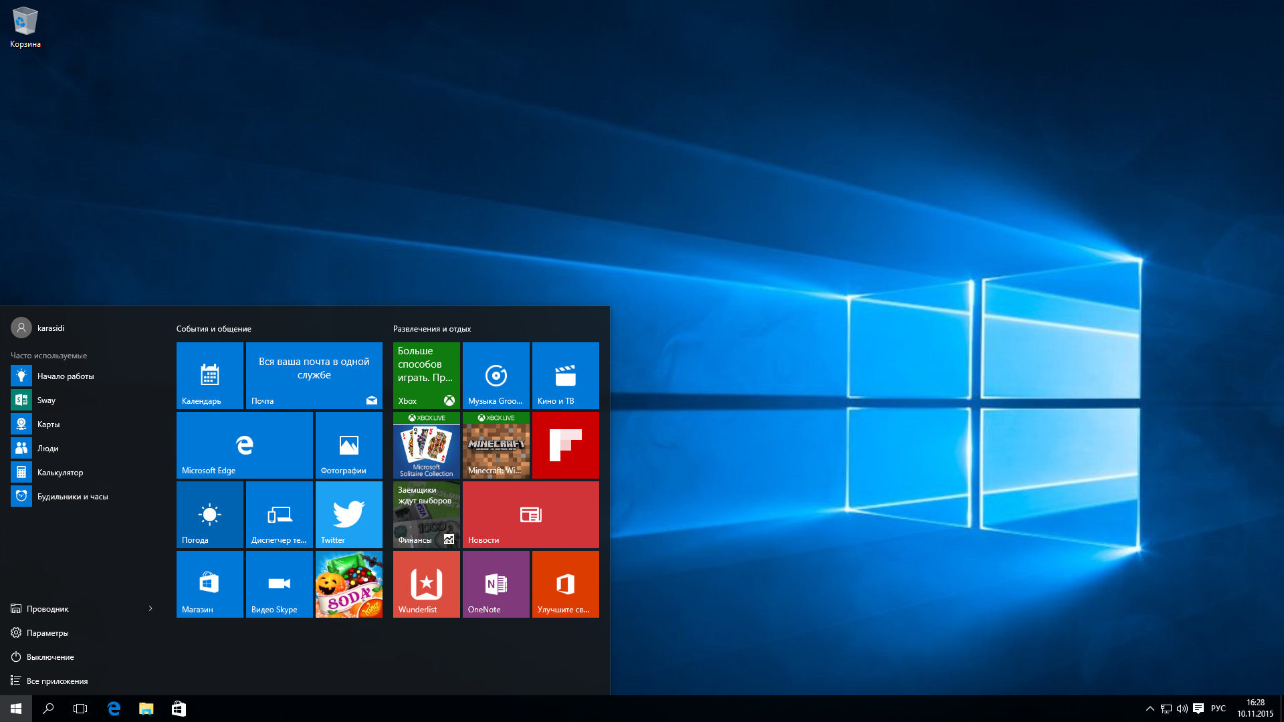Open the Погода weather tile
1284x722 pixels.
(x=210, y=515)
